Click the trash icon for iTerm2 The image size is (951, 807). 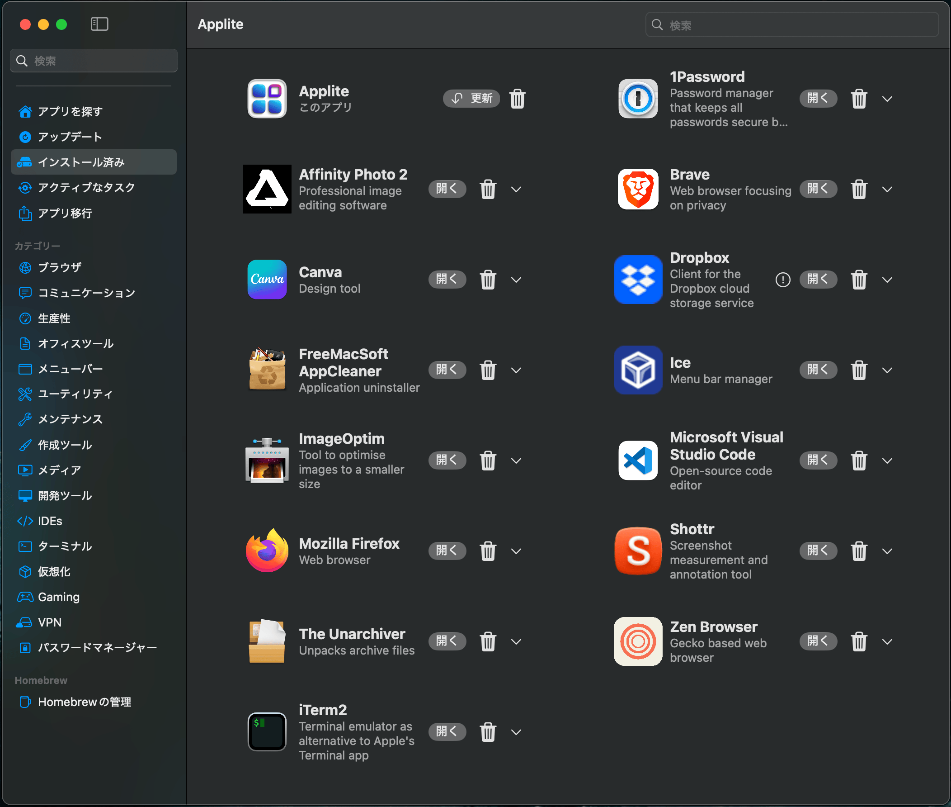tap(488, 732)
